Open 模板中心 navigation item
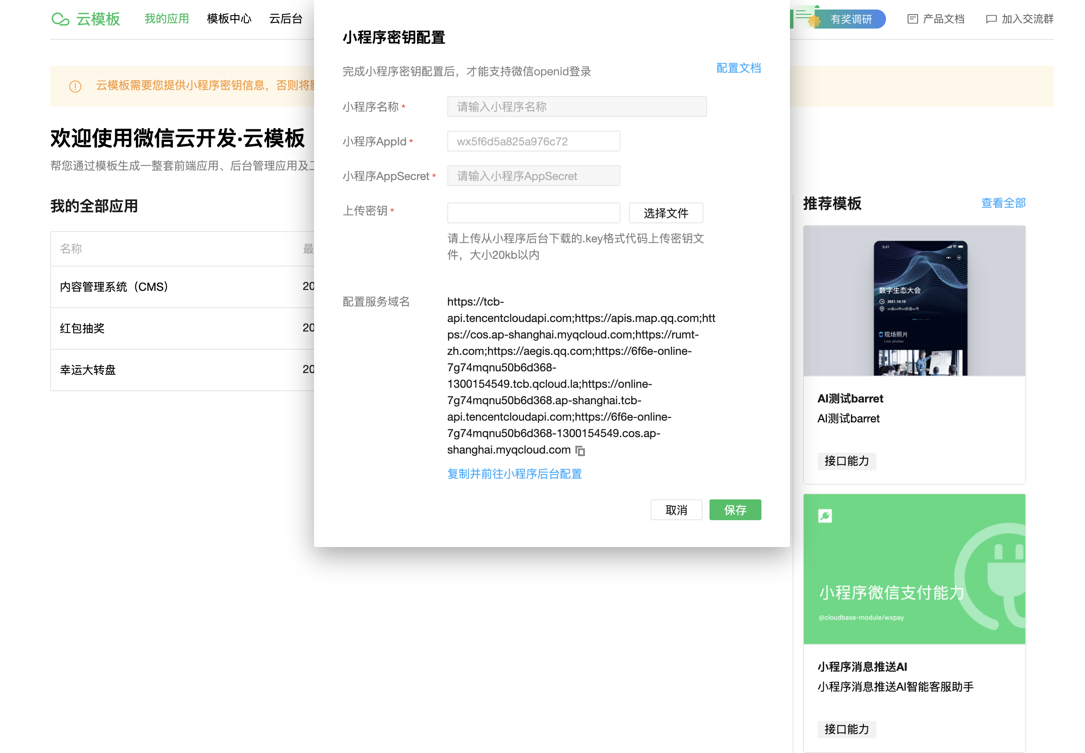The width and height of the screenshot is (1085, 753). (229, 19)
